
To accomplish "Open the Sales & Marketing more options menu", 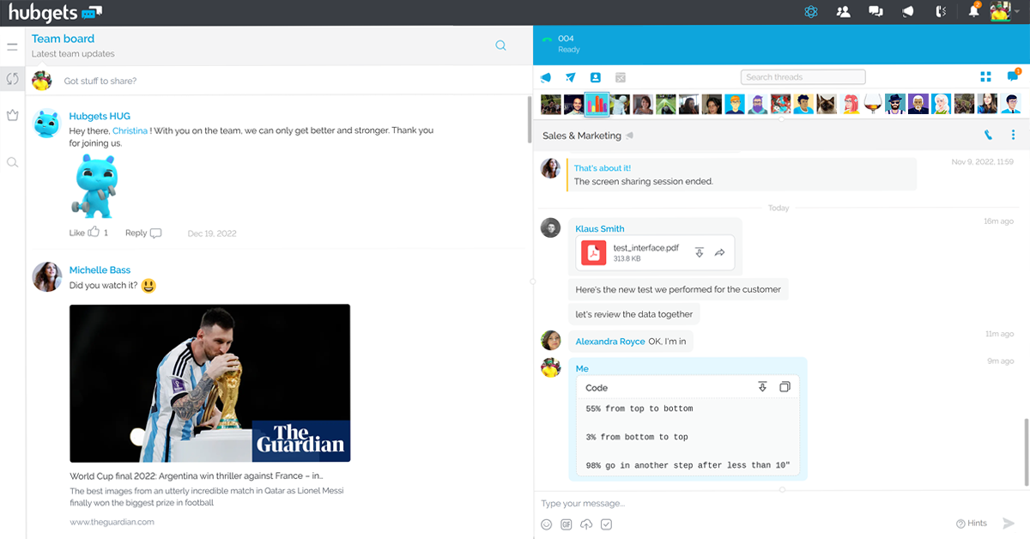I will (x=1013, y=136).
